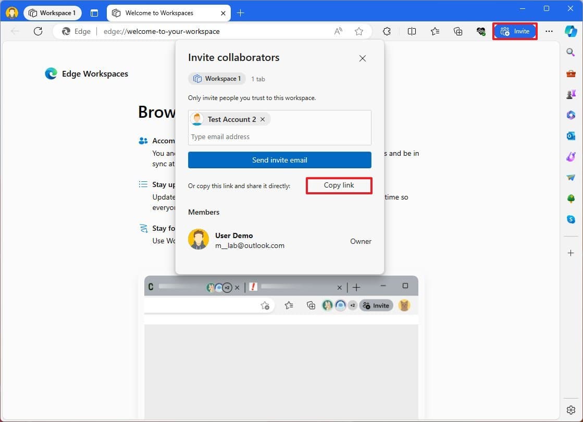Open Settings and more ellipsis menu
The image size is (583, 422).
(x=549, y=31)
